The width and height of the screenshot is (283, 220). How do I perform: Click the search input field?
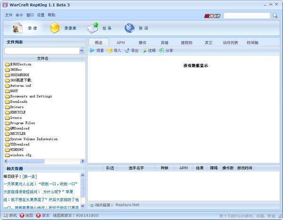point(246,16)
